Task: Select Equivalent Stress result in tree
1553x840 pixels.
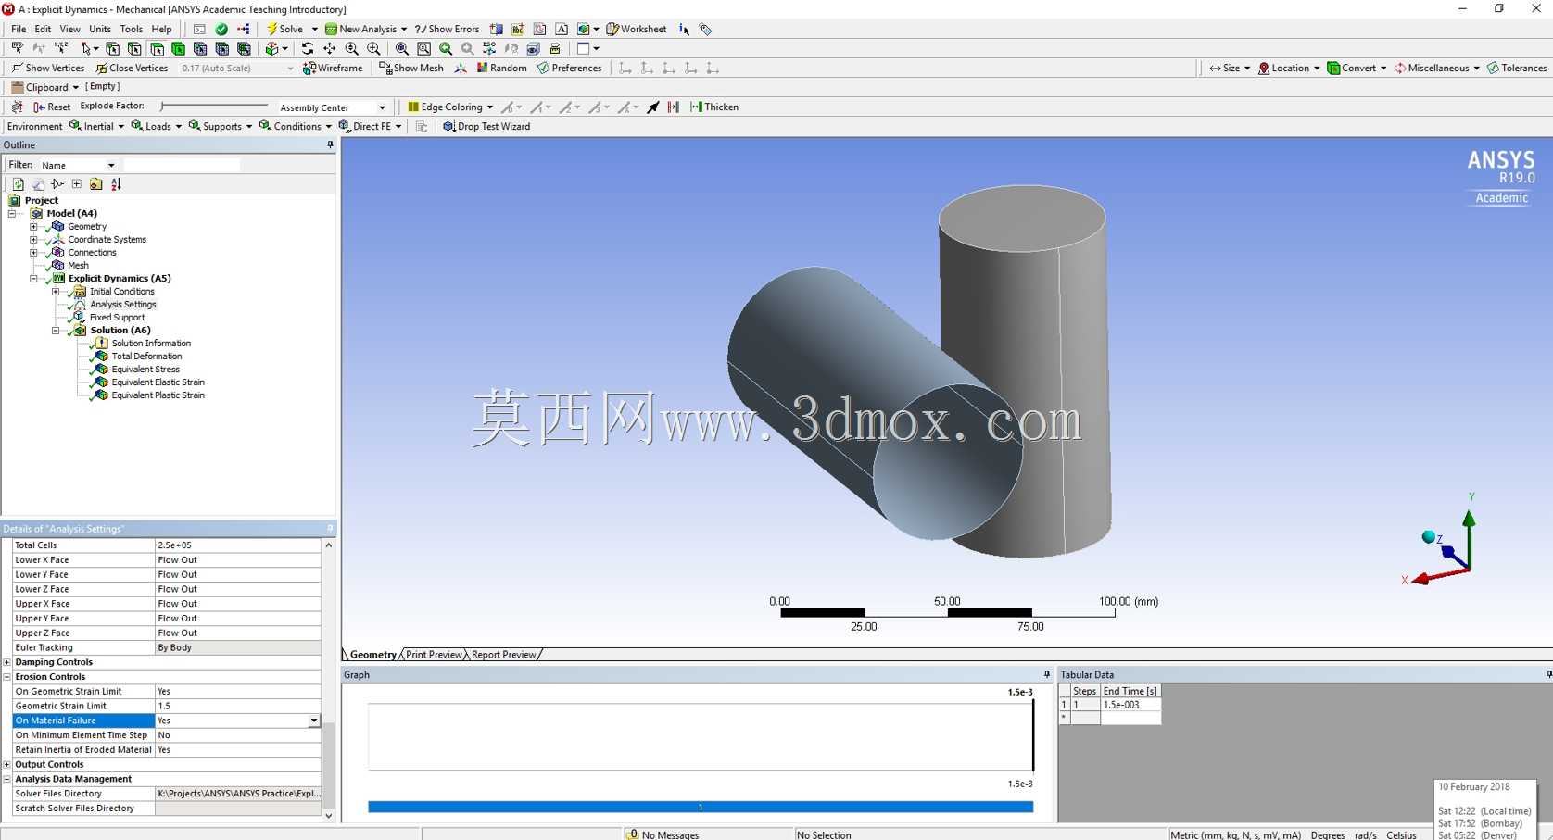Action: pyautogui.click(x=145, y=369)
